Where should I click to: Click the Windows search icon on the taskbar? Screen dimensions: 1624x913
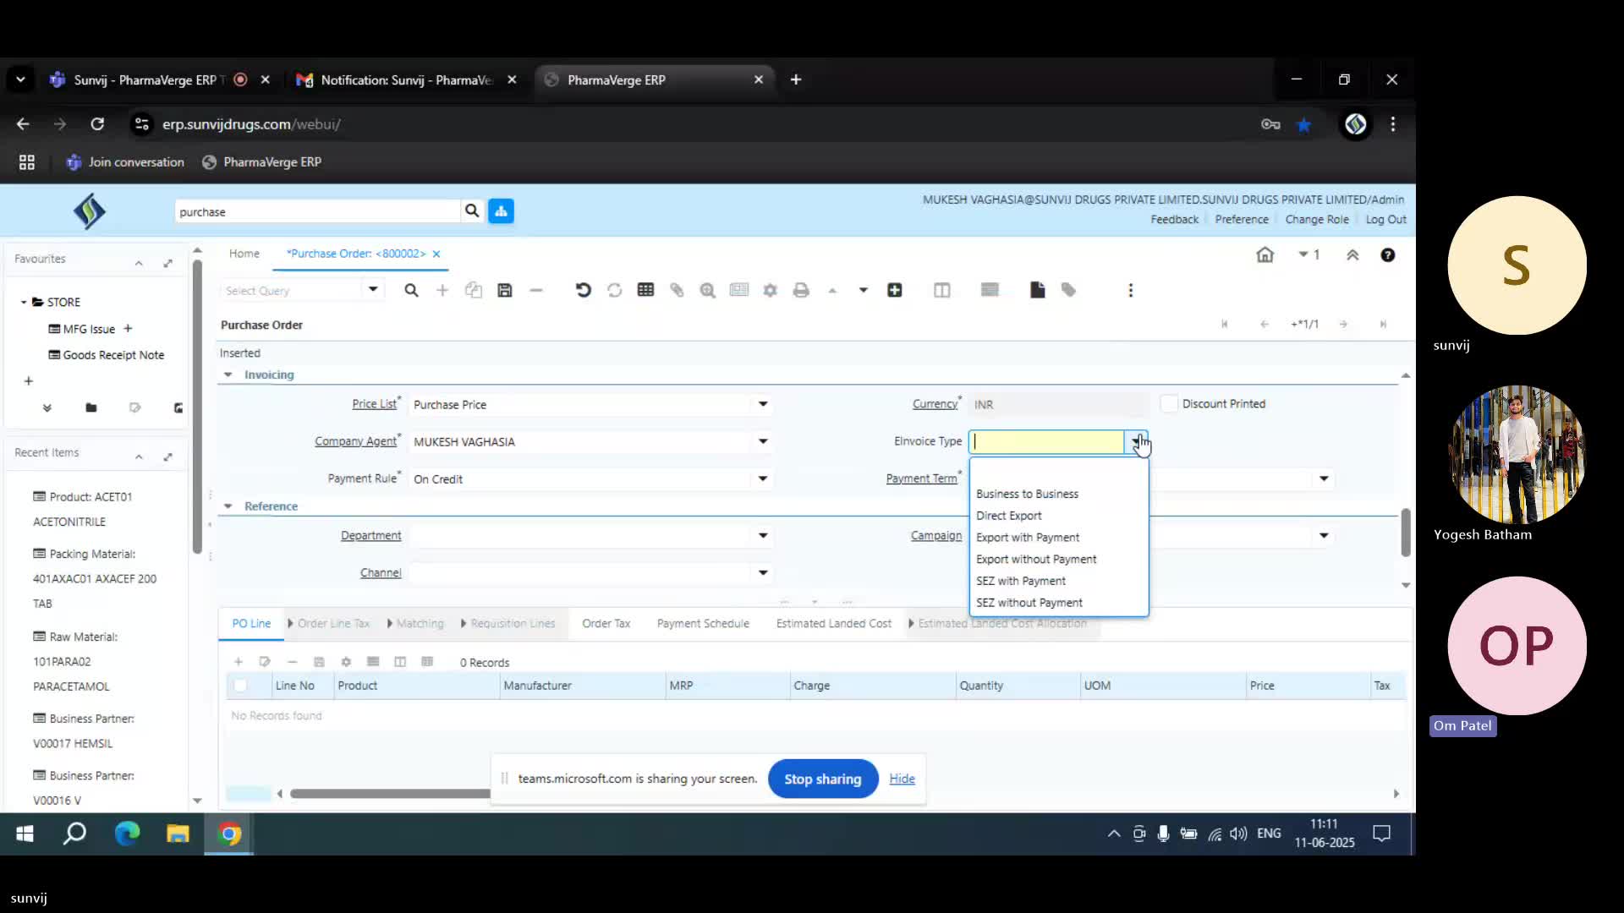coord(75,834)
